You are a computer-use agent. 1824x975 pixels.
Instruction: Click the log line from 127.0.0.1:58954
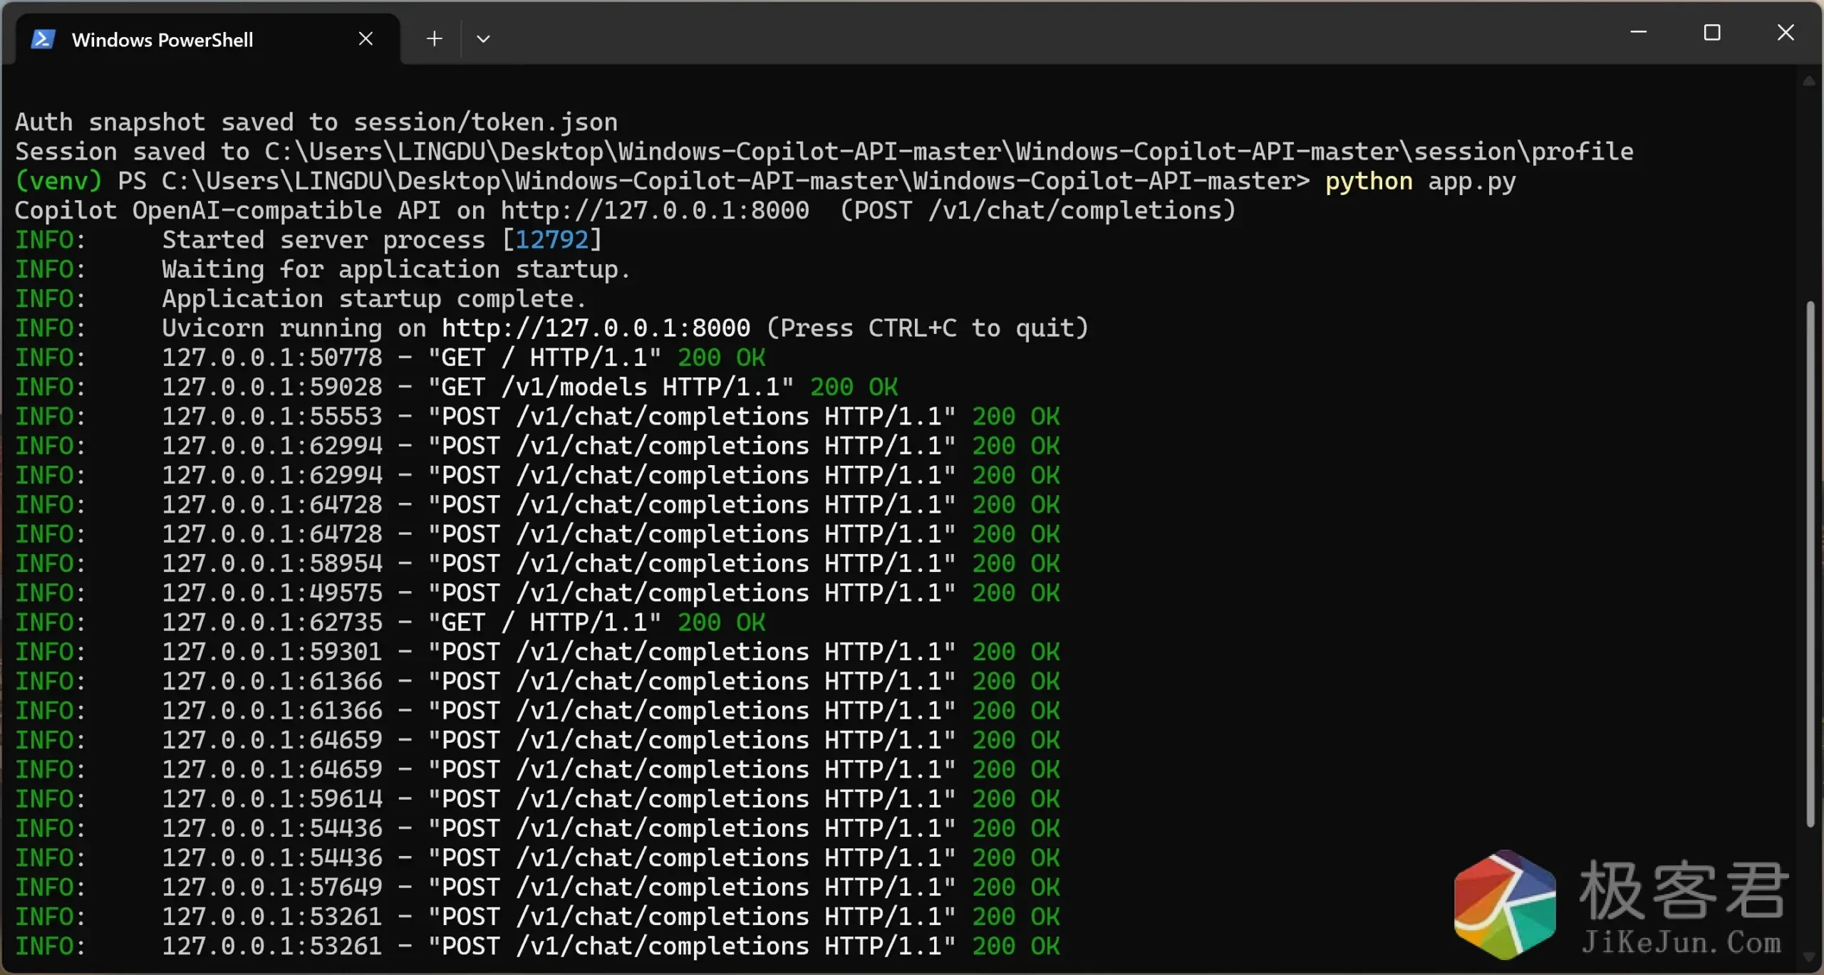(x=538, y=564)
